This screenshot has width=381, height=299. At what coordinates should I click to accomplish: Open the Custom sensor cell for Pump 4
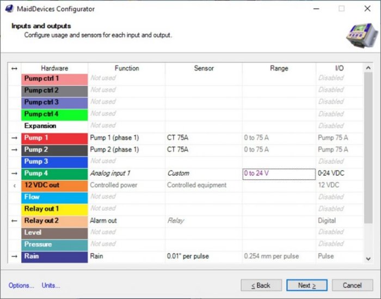pyautogui.click(x=203, y=173)
